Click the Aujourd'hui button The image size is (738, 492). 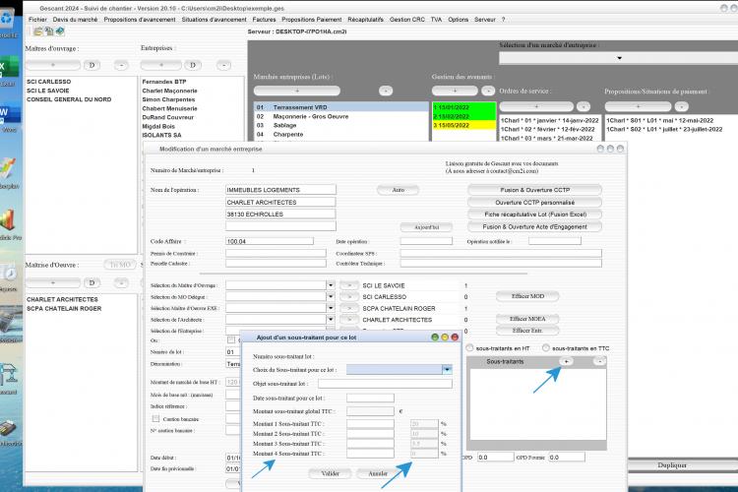coord(426,227)
